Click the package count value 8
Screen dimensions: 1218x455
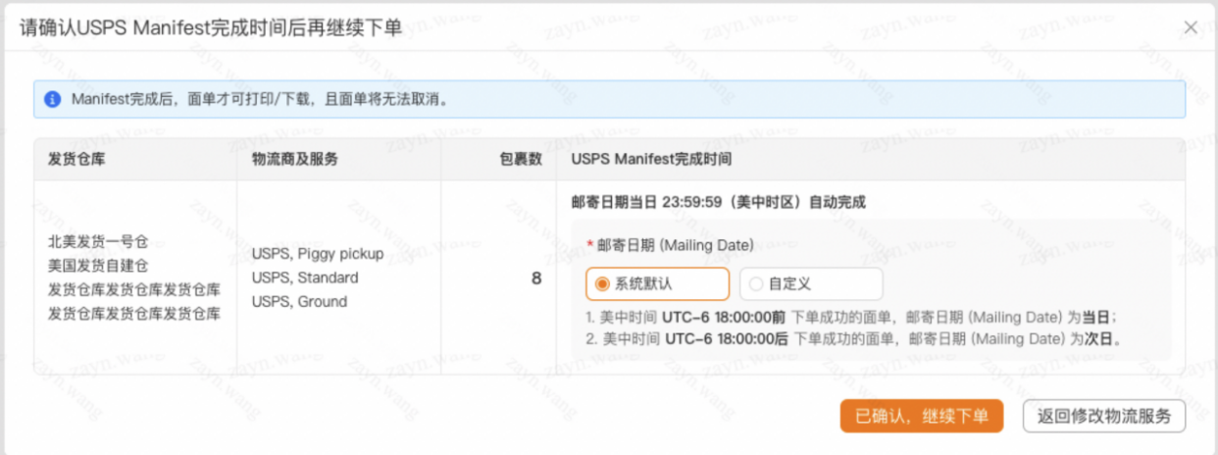[x=536, y=278]
